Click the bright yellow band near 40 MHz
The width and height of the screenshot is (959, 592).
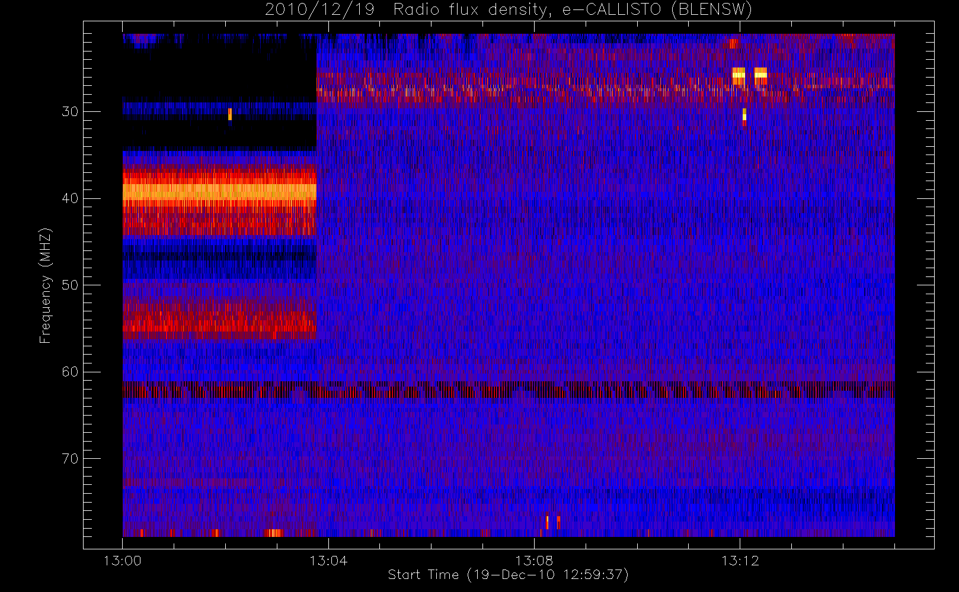pyautogui.click(x=219, y=191)
